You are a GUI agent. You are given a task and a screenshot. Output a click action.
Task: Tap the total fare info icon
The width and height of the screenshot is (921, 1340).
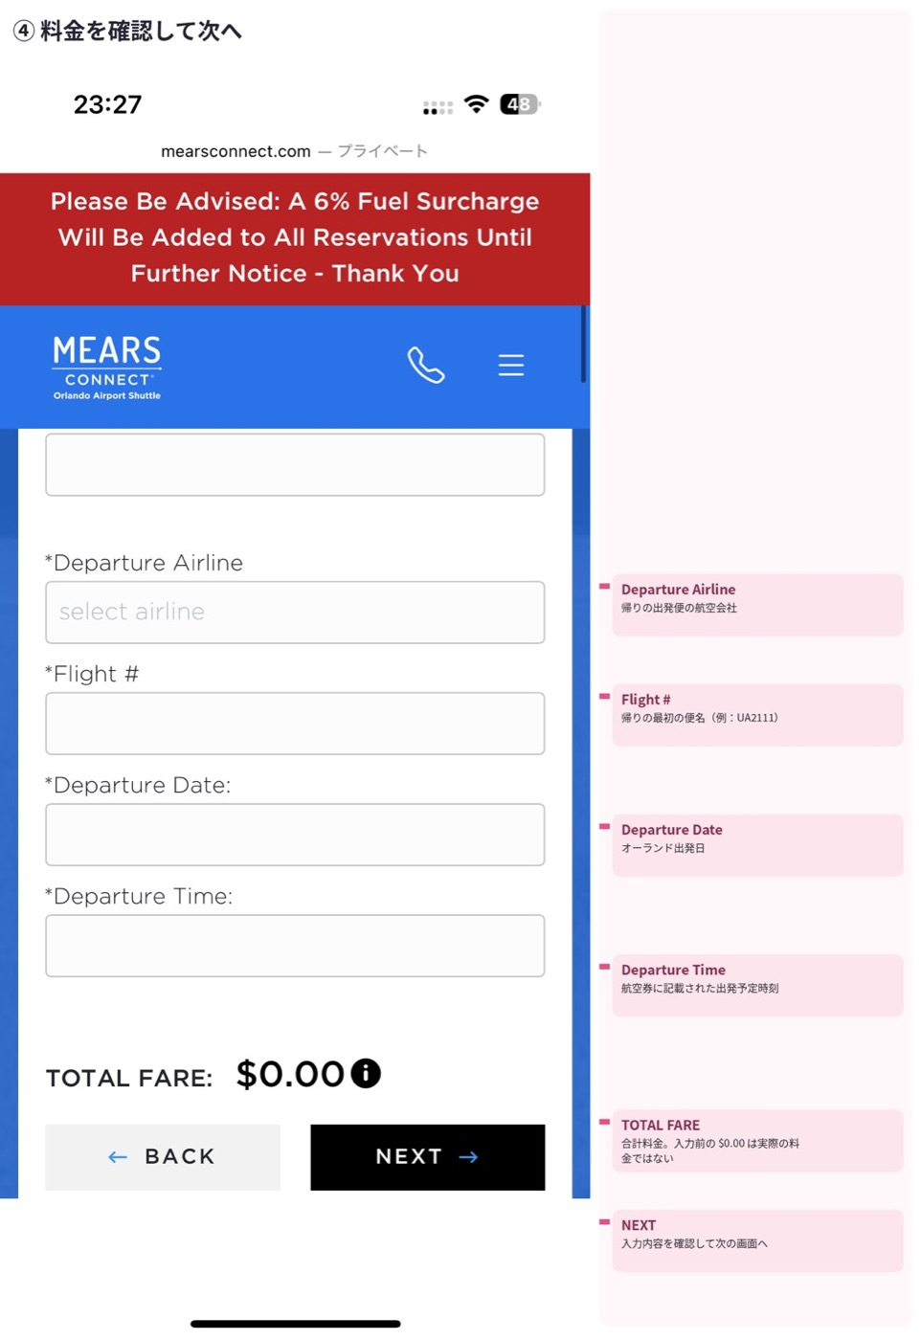click(x=366, y=1074)
